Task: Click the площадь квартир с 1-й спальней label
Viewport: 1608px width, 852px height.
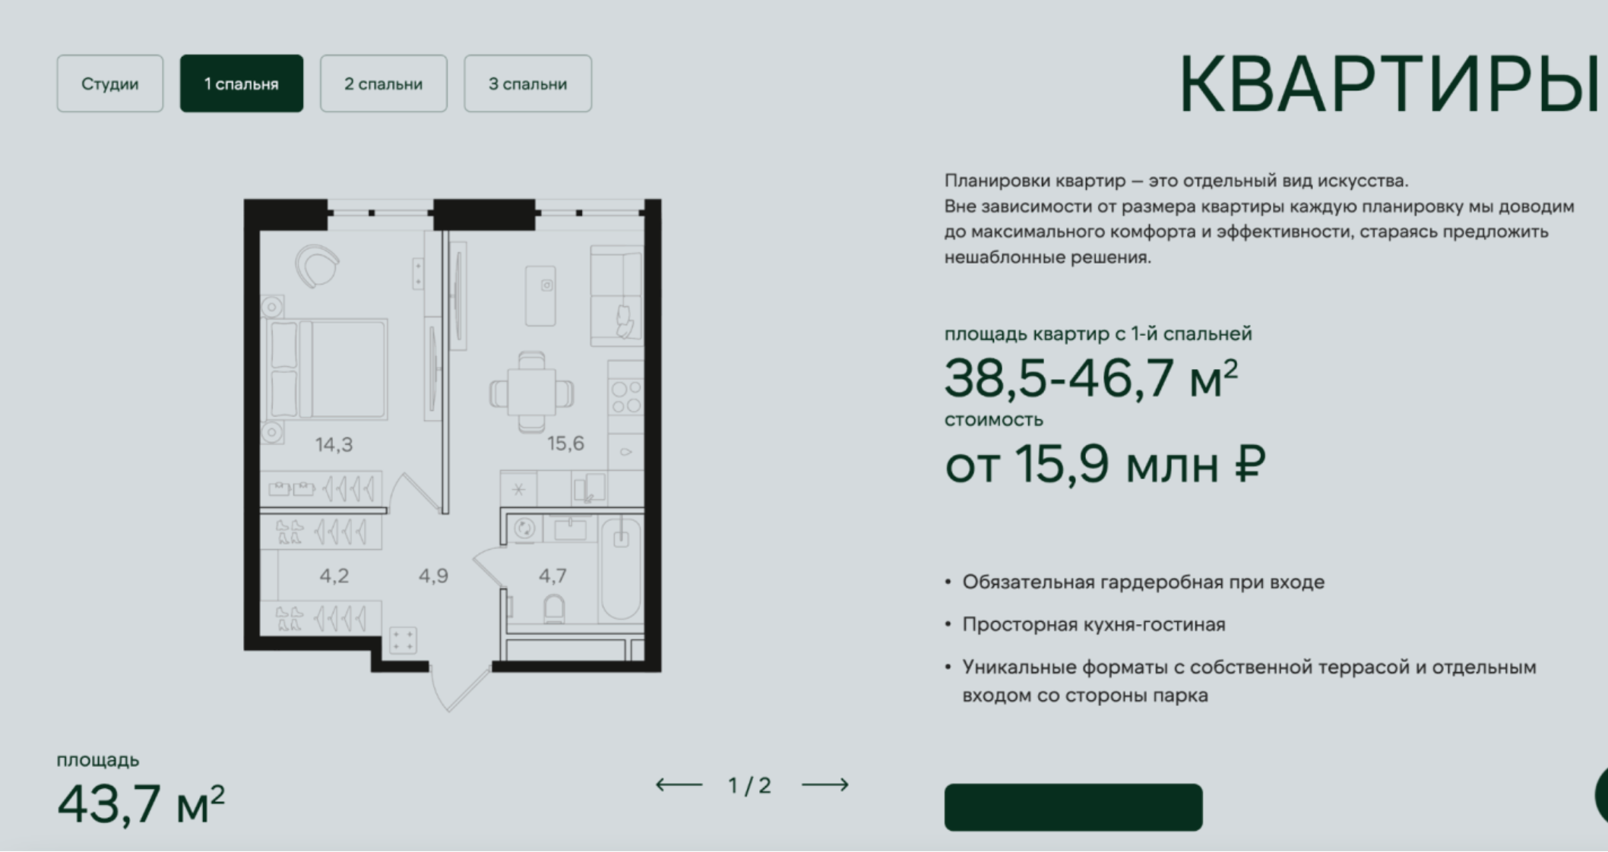Action: point(1098,333)
